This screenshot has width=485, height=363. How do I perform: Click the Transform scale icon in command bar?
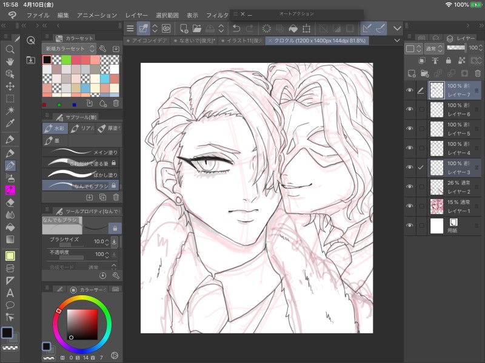(x=306, y=28)
